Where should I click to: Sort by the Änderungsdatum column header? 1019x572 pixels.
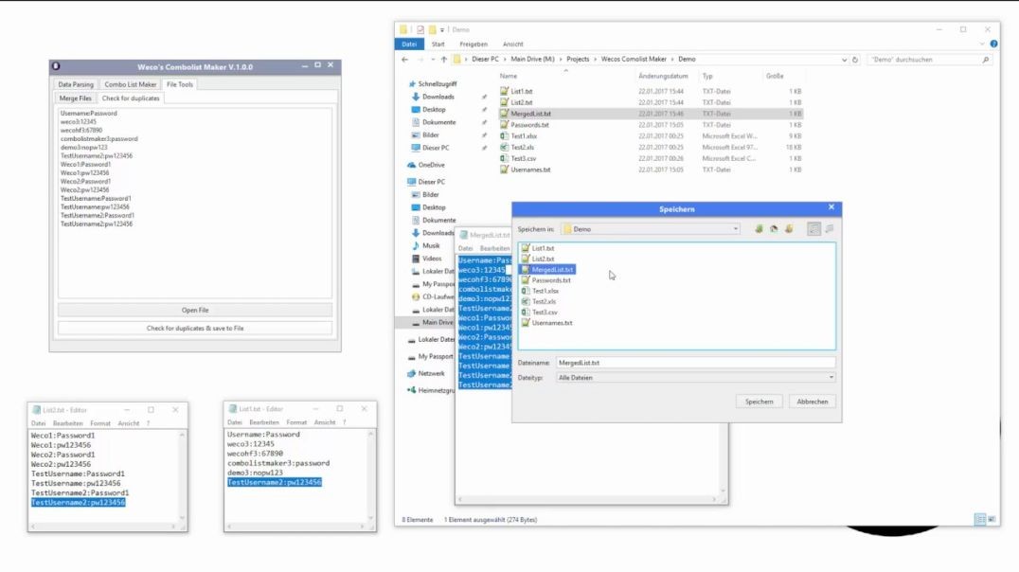coord(663,76)
